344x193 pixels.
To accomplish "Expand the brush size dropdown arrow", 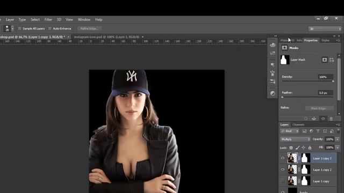I will [x=12, y=28].
